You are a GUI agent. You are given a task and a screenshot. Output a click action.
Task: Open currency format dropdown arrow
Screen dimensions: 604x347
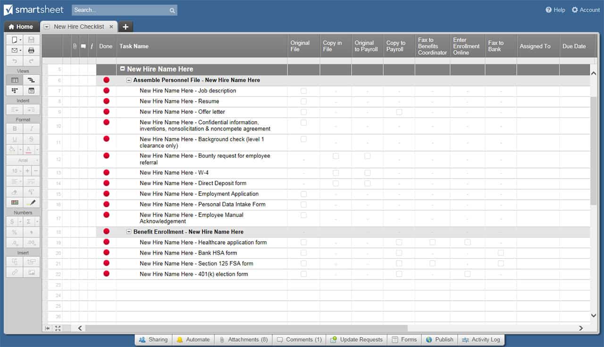(x=20, y=222)
